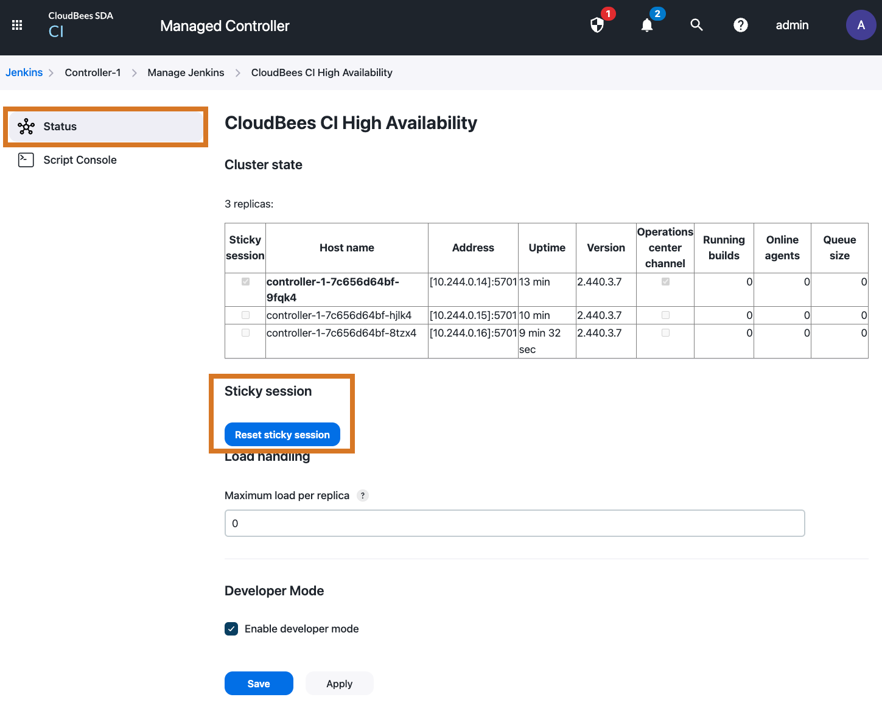Click the Status cluster icon in sidebar
Screen dimensions: 882x711
coord(26,127)
